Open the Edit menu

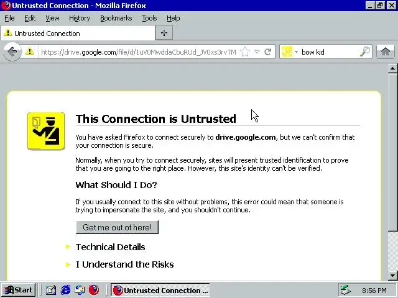[30, 18]
